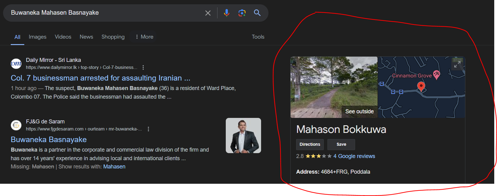Click the Daily Mirror site favicon

[16, 64]
